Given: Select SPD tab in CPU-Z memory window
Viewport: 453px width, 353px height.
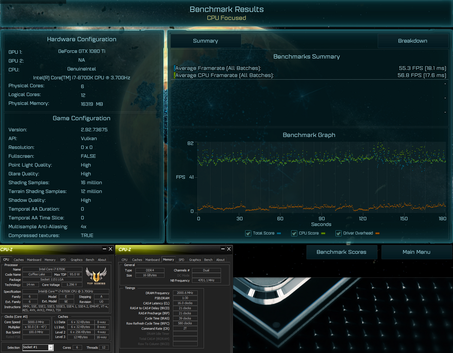Looking at the screenshot, I should coord(181,260).
